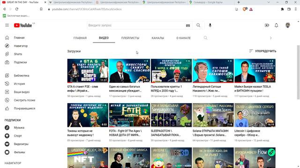
Task: Open the browser tab list chevron
Action: click(x=269, y=2)
